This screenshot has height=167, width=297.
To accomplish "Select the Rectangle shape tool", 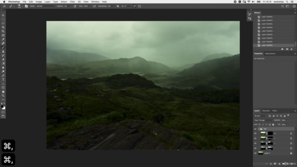I will [x=3, y=88].
